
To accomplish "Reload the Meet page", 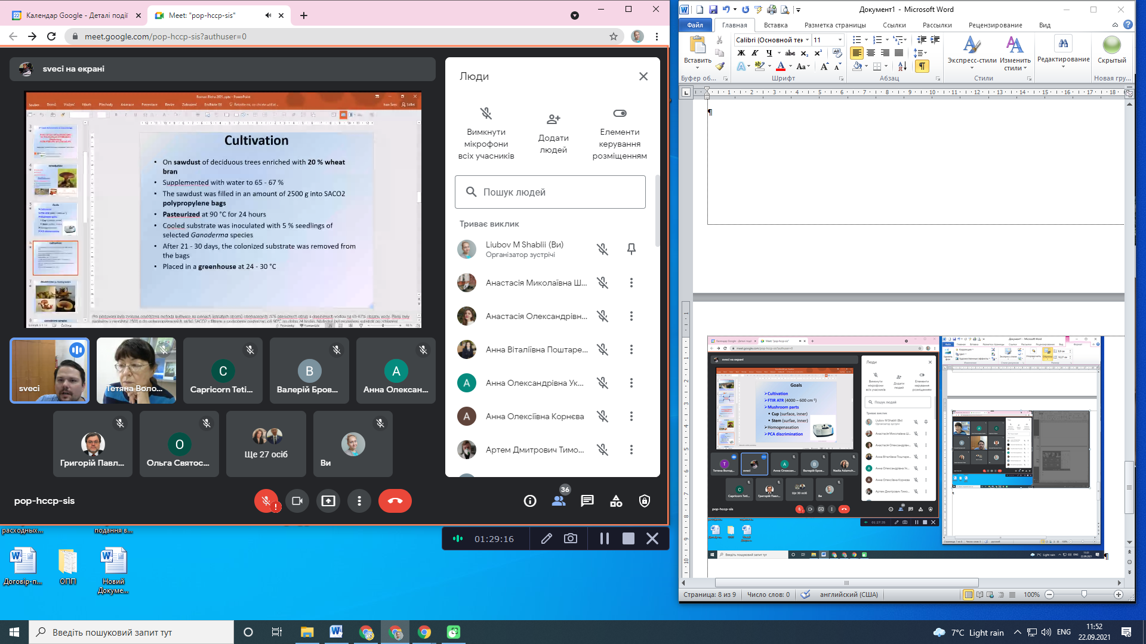I will 51,36.
